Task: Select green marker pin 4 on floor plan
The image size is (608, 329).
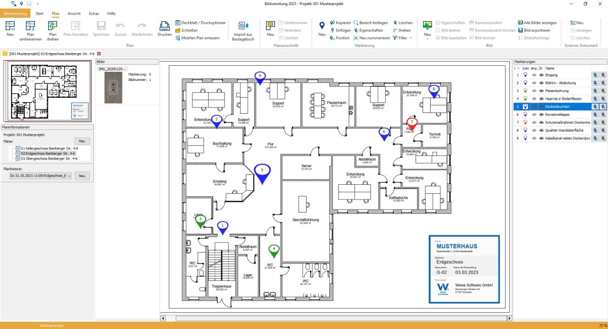Action: tap(274, 251)
